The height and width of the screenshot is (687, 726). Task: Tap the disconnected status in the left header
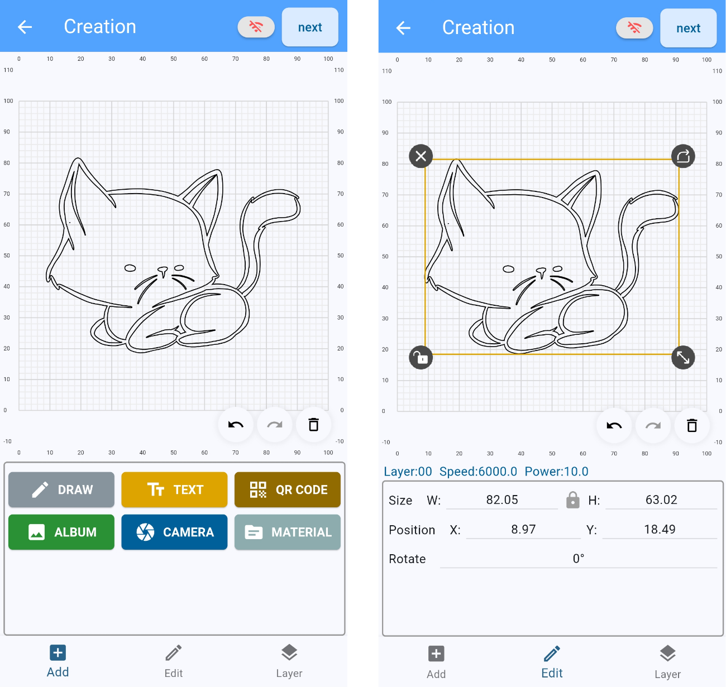pos(256,27)
